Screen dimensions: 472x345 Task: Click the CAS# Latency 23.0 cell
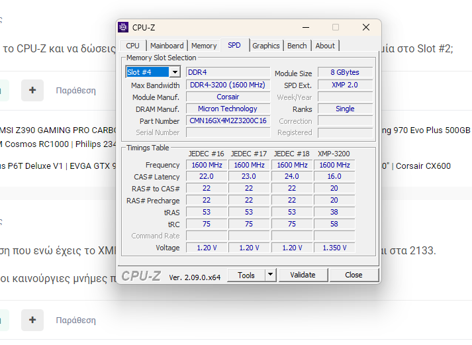point(249,176)
